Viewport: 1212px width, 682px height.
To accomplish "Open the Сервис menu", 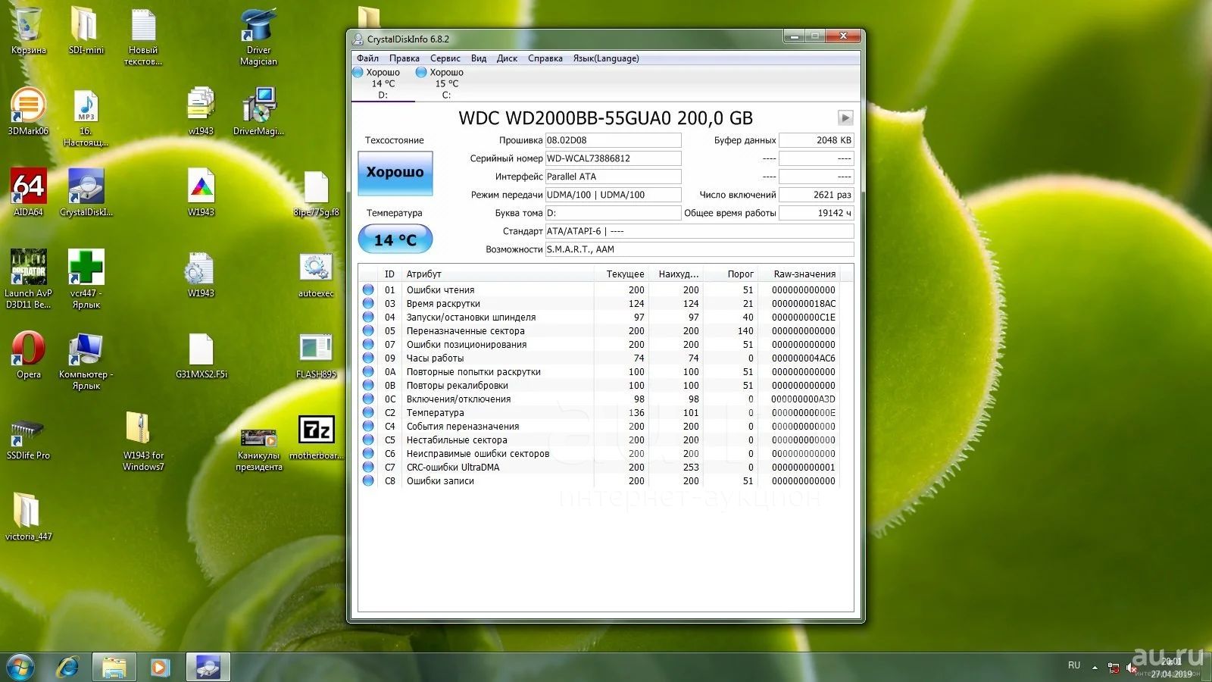I will [445, 58].
